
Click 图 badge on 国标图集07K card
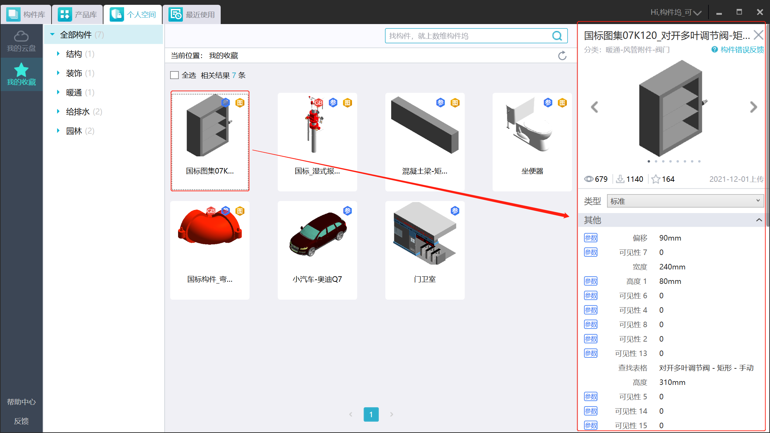(240, 102)
